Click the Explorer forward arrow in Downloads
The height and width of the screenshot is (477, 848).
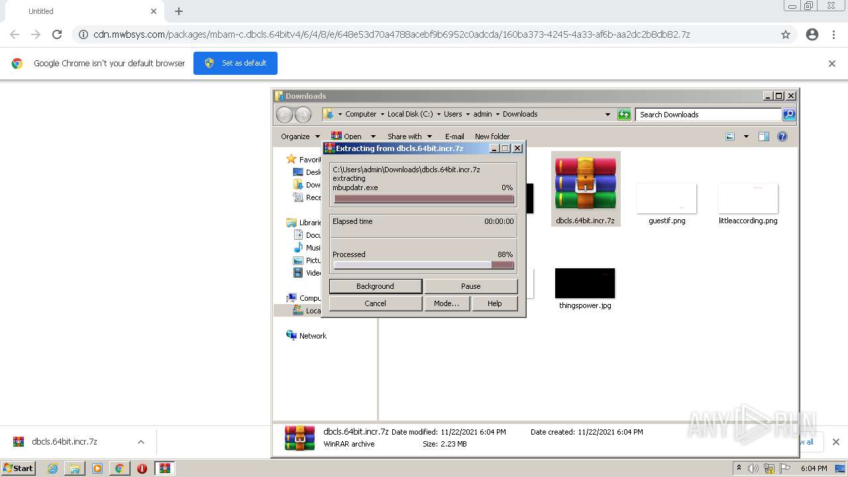[x=303, y=115]
